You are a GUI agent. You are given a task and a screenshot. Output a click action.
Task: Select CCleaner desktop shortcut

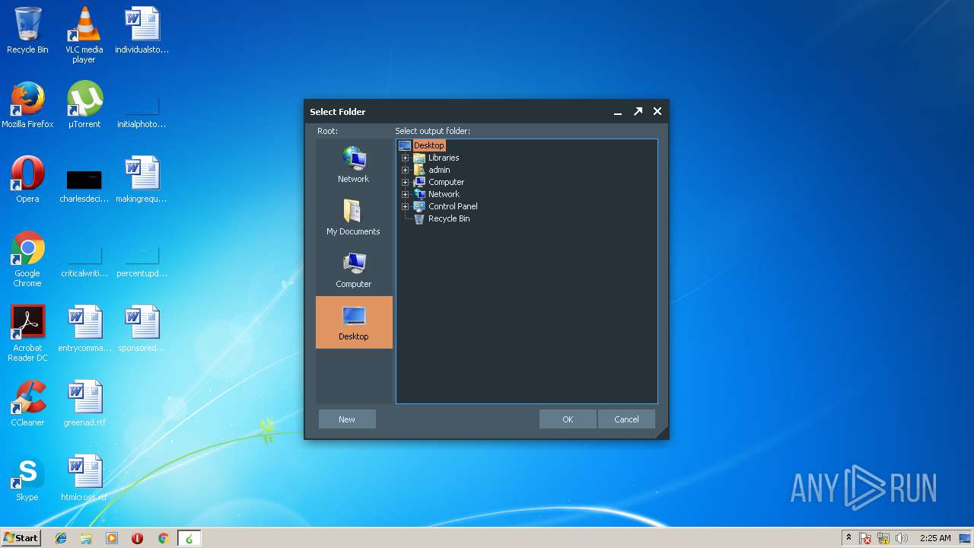27,403
